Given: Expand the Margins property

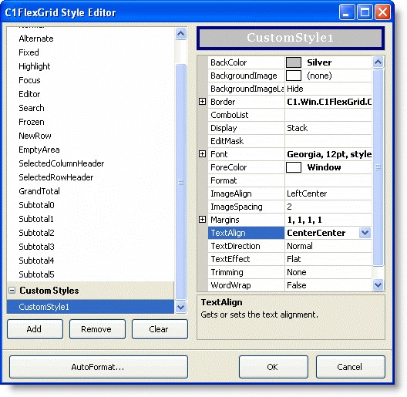Looking at the screenshot, I should [x=202, y=220].
